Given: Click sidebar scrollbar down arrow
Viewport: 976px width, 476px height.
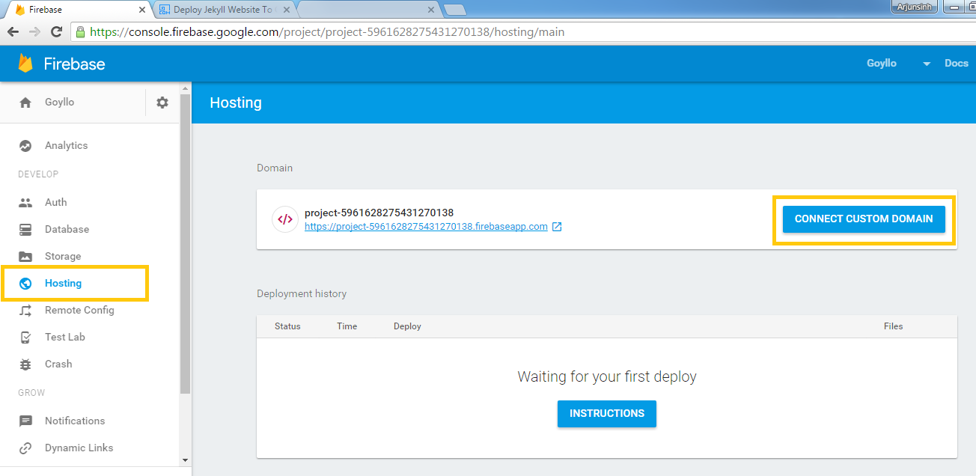Looking at the screenshot, I should click(186, 460).
